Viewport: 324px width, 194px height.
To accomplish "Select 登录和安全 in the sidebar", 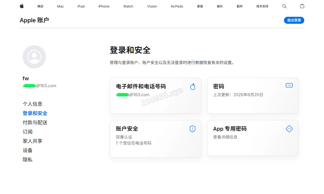I will click(x=35, y=113).
